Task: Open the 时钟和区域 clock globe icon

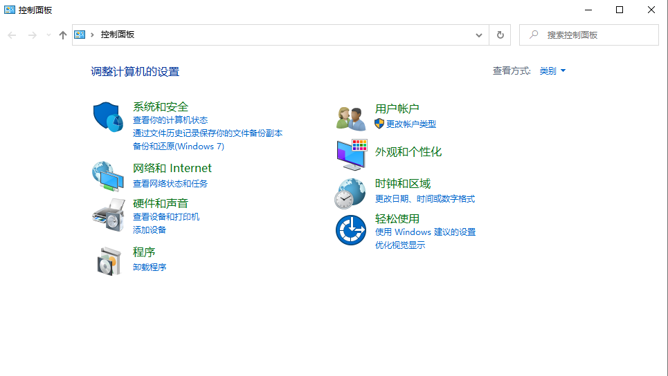Action: (x=350, y=194)
